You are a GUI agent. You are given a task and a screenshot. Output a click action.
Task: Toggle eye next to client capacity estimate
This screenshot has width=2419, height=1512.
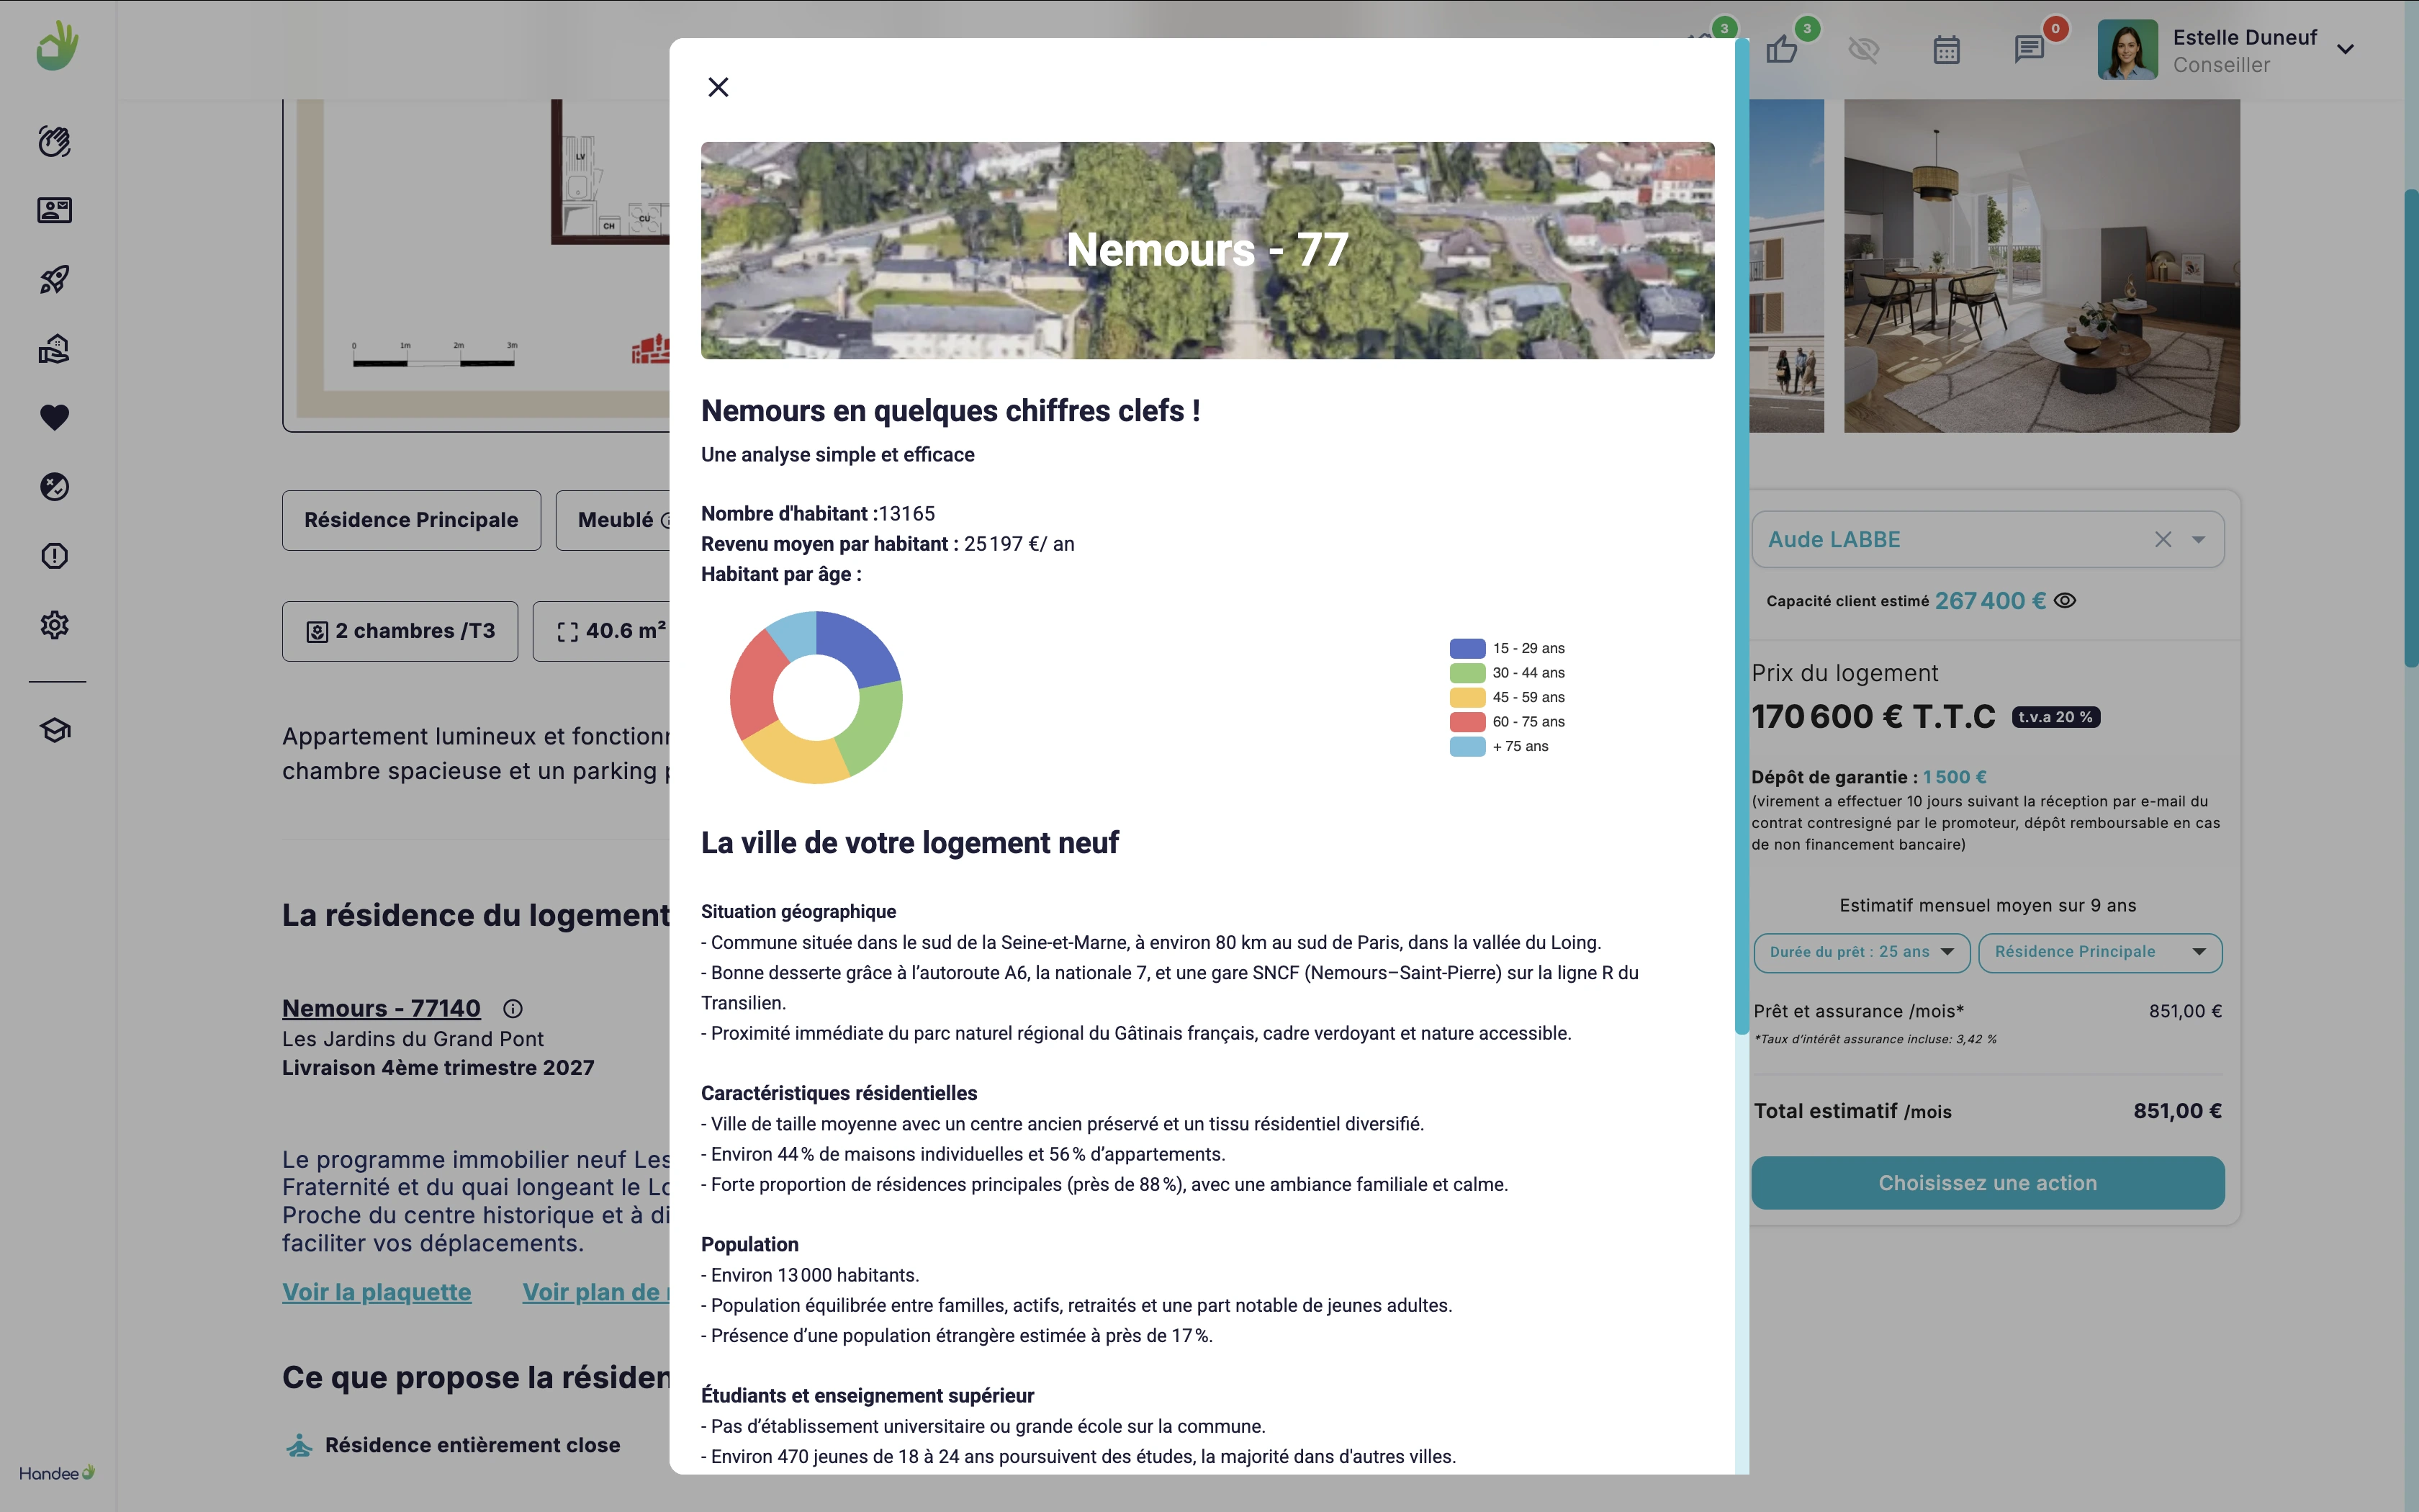[x=2065, y=601]
